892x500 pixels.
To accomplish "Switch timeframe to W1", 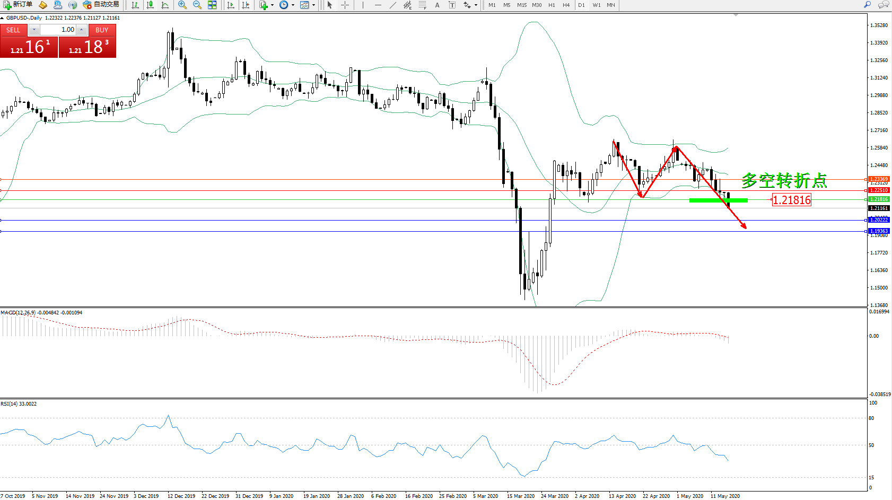I will coord(597,5).
